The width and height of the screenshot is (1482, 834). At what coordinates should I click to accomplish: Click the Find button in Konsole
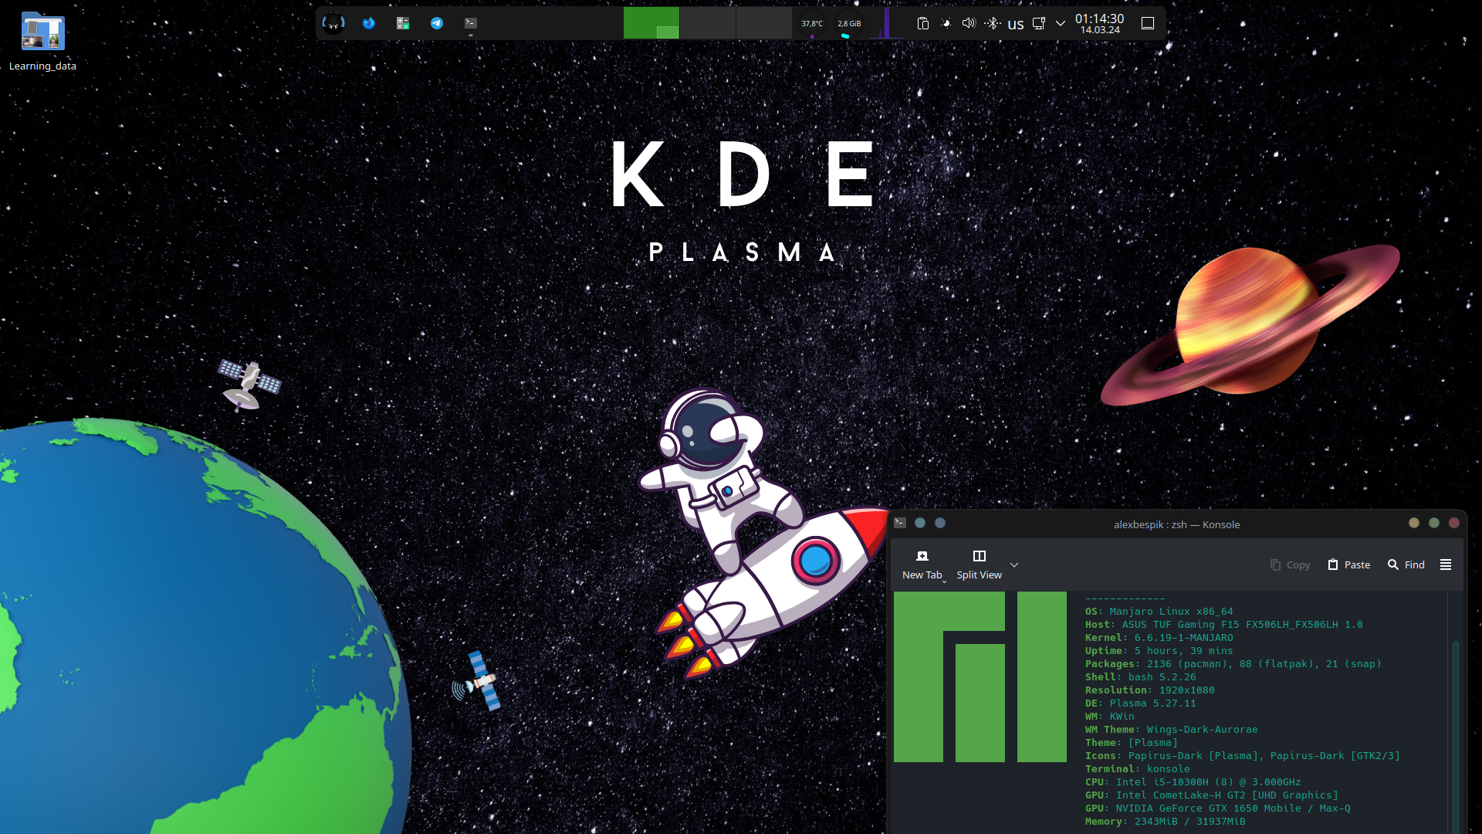tap(1406, 564)
